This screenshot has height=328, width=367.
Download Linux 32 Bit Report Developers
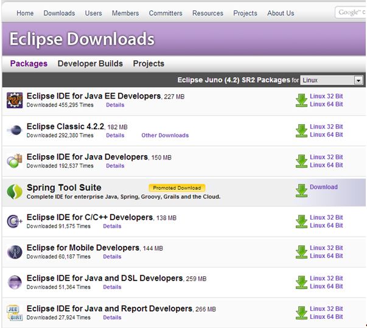pyautogui.click(x=326, y=309)
